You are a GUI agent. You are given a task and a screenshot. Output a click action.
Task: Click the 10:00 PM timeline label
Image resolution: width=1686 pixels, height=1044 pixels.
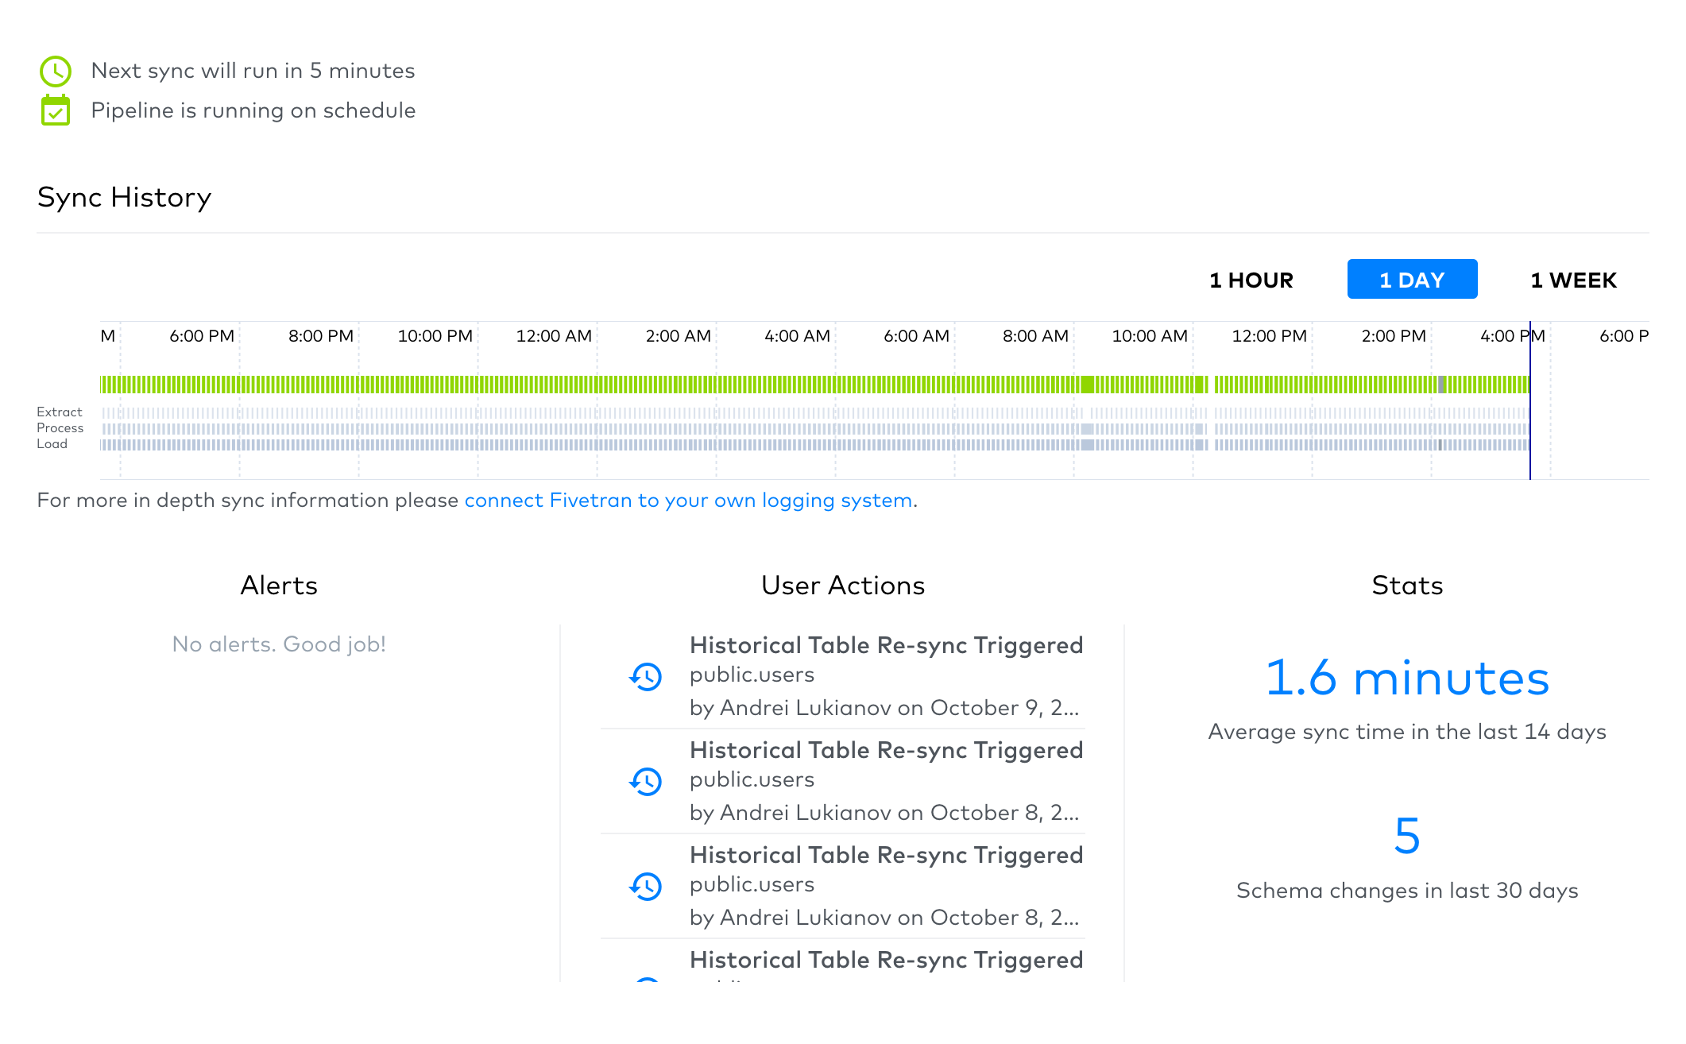[x=435, y=336]
